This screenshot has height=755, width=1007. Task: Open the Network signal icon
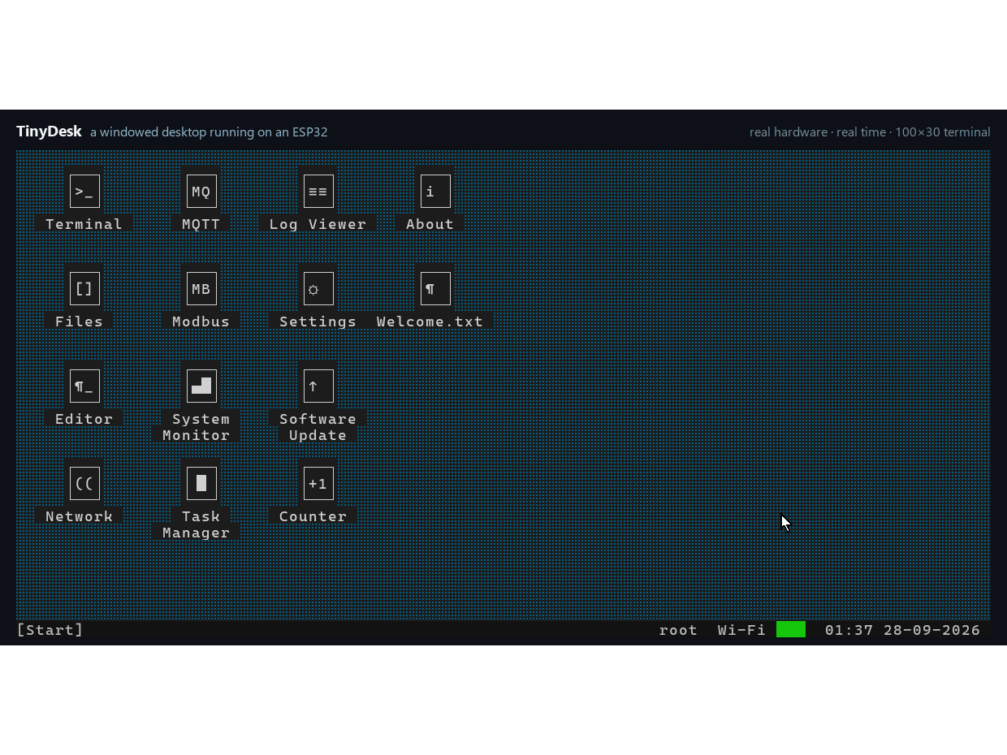(84, 484)
